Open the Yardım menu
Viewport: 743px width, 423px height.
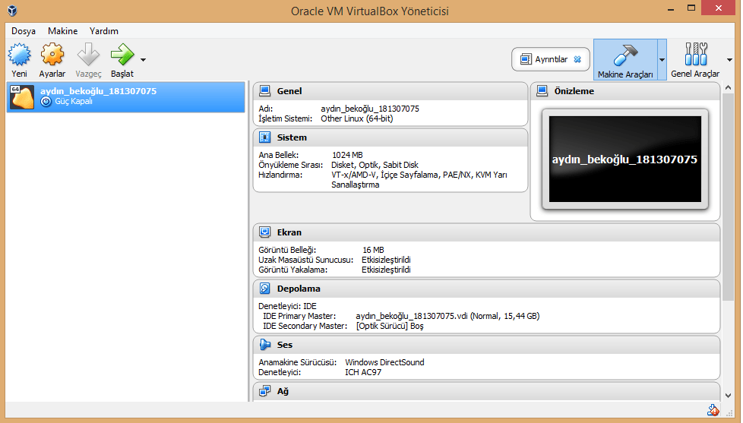[104, 31]
